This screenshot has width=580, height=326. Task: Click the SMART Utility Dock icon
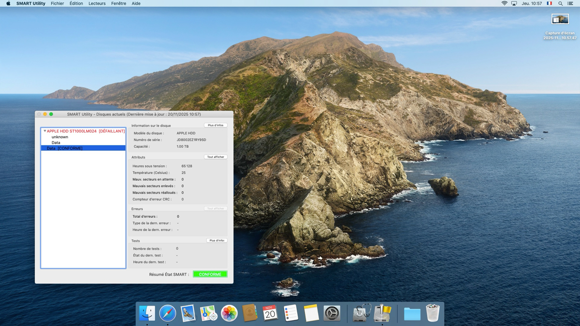tap(382, 313)
